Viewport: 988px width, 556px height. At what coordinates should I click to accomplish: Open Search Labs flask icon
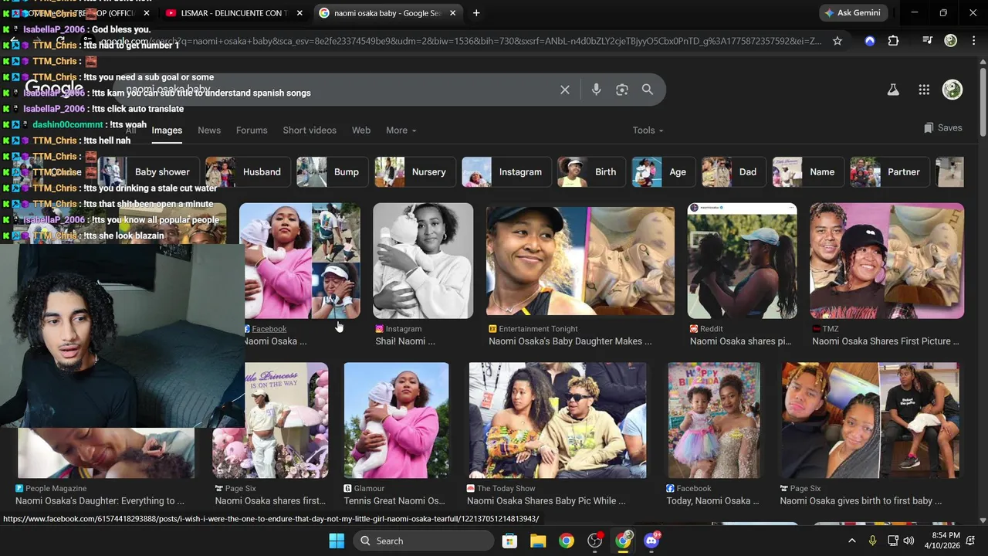[x=893, y=90]
